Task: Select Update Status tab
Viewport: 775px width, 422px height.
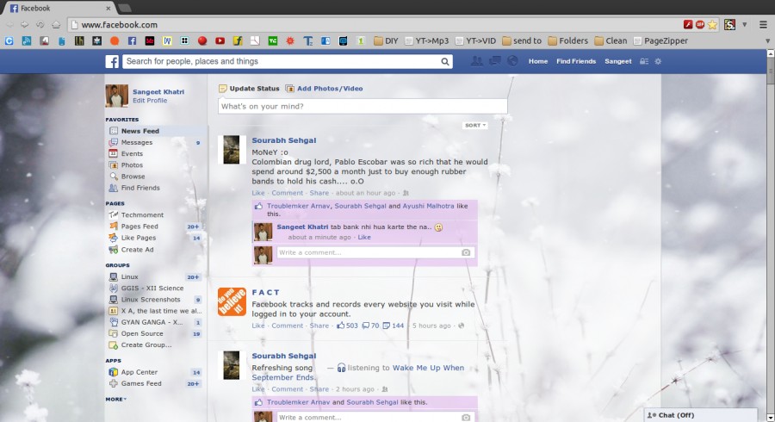Action: (249, 89)
